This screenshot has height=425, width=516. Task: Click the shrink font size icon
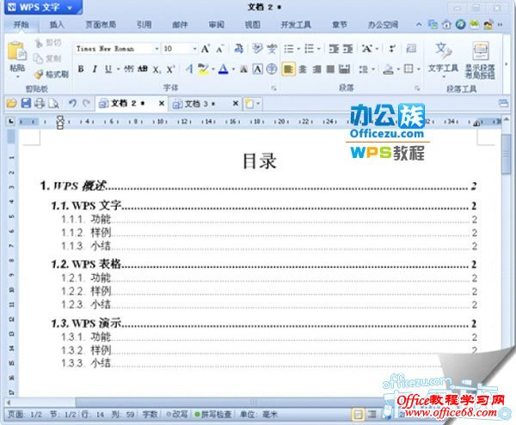pos(220,49)
